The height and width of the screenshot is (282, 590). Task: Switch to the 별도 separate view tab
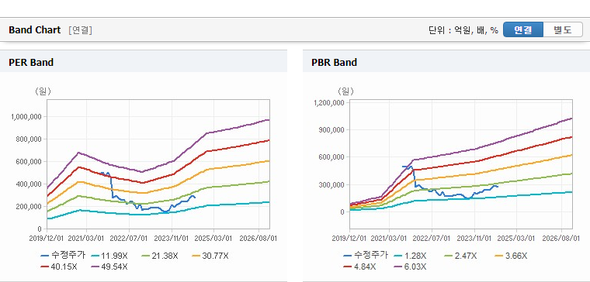coord(563,29)
